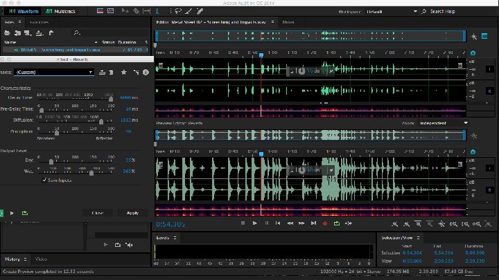Select the Spot Healing Brush tool
The height and width of the screenshot is (280, 499).
[200, 12]
